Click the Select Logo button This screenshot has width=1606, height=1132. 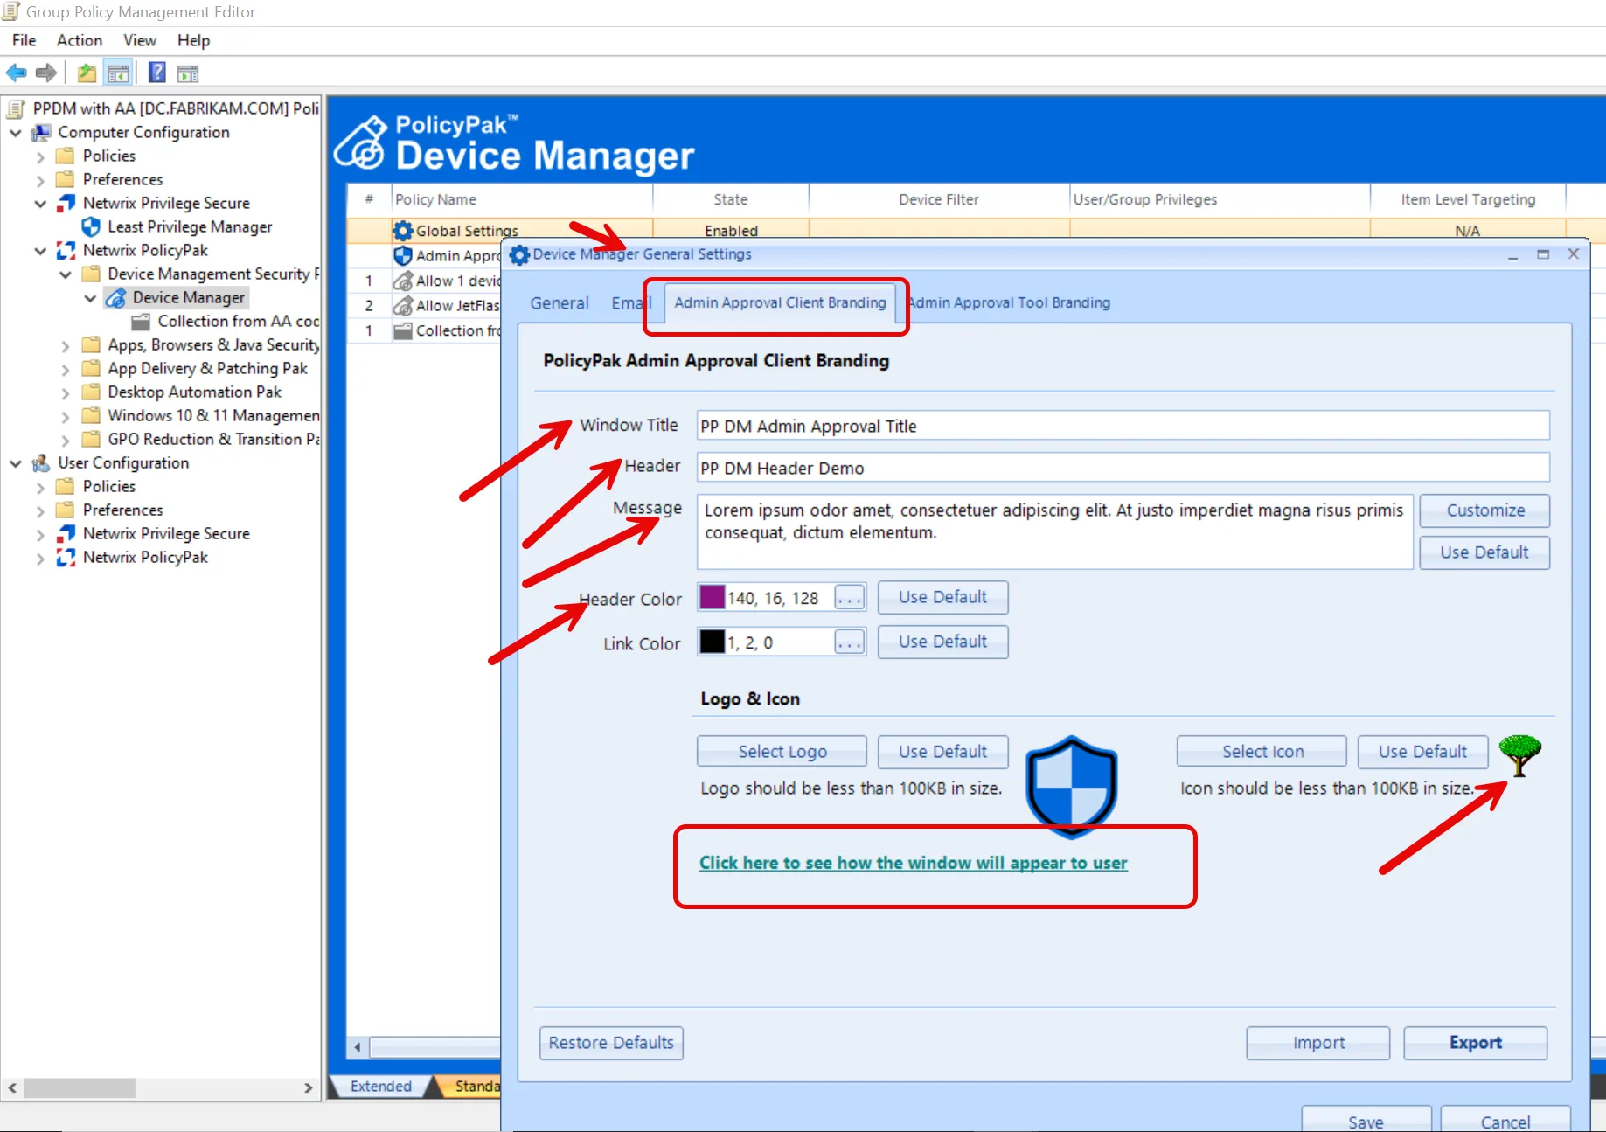coord(782,752)
